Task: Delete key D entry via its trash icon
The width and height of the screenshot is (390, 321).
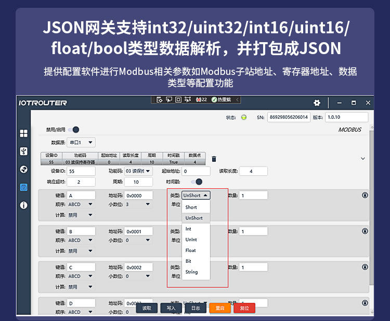Action: (x=365, y=303)
